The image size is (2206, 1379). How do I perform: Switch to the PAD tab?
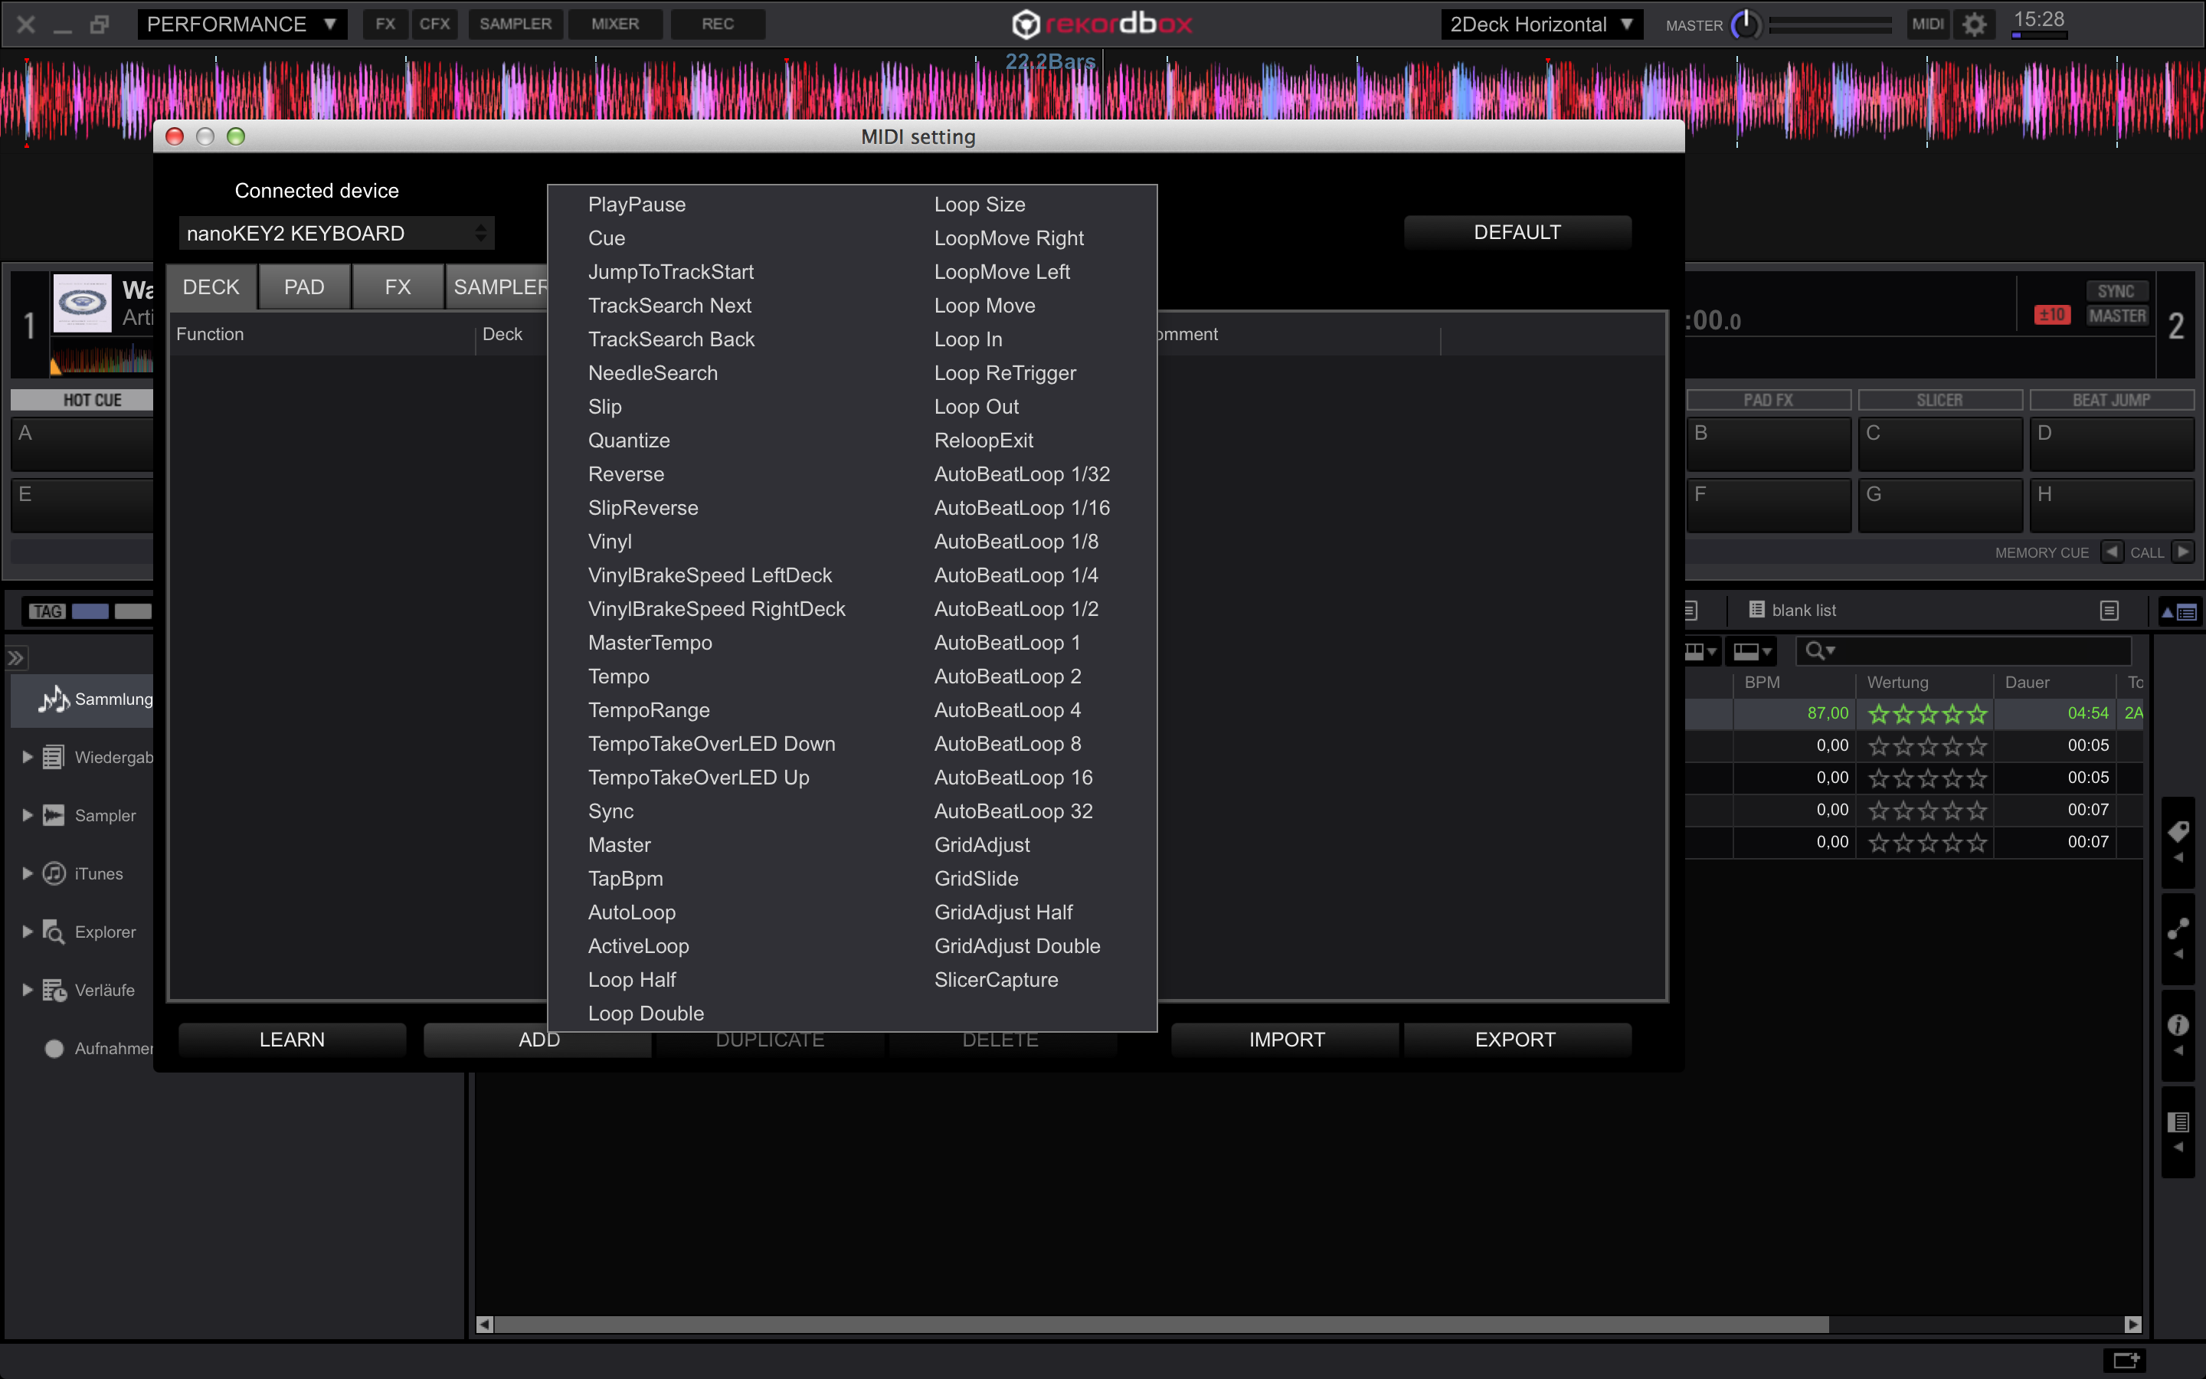click(303, 287)
